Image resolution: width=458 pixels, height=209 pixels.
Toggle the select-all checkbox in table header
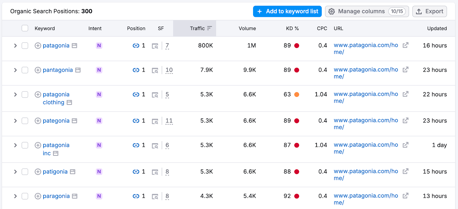(25, 28)
